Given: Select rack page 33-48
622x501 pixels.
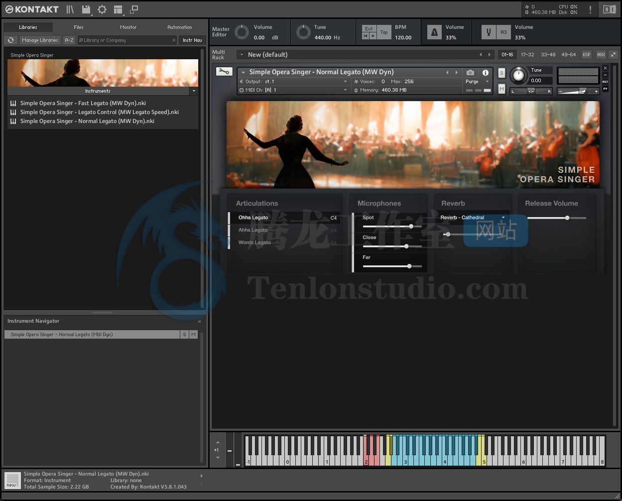Looking at the screenshot, I should pyautogui.click(x=548, y=55).
